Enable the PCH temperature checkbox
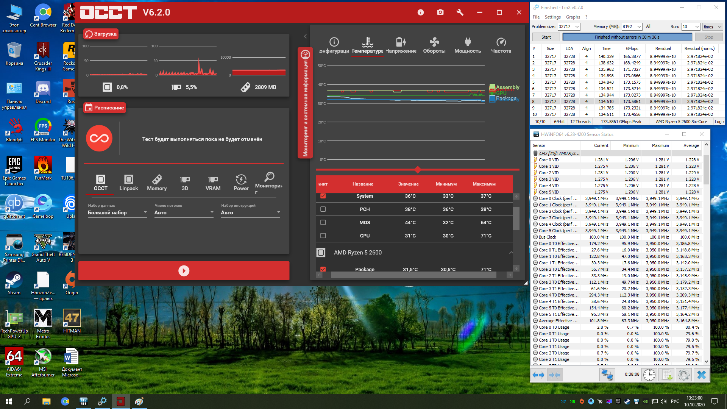 [323, 209]
